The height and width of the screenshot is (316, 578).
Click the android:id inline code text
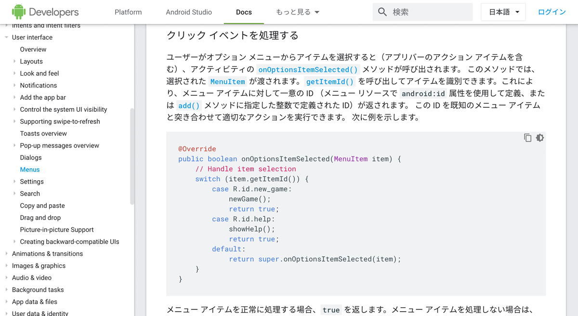pos(424,93)
